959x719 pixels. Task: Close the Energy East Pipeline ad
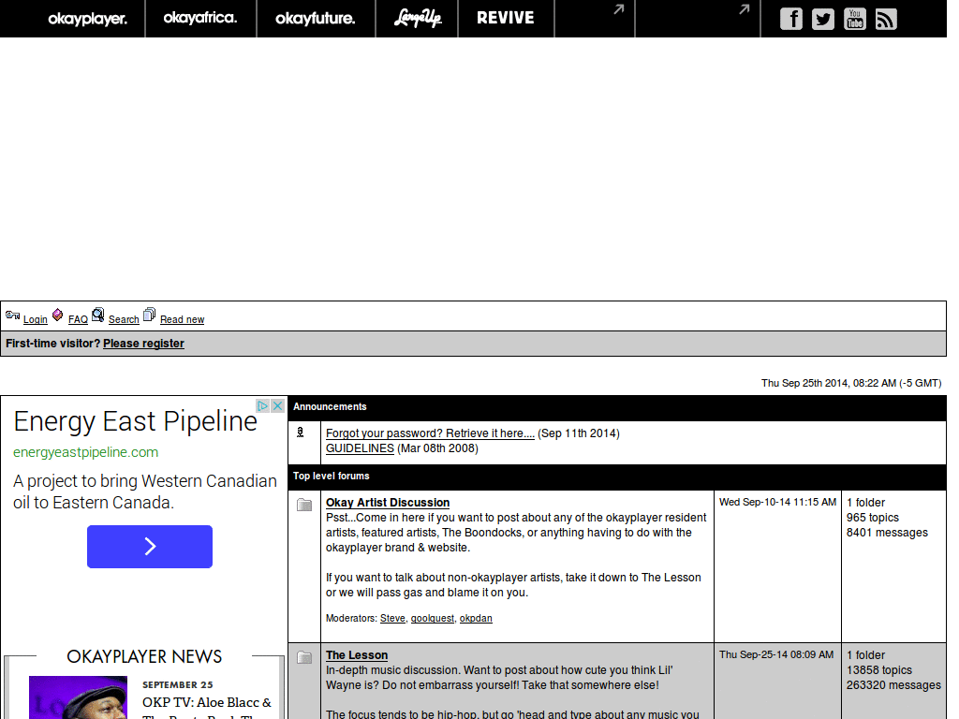click(x=277, y=406)
